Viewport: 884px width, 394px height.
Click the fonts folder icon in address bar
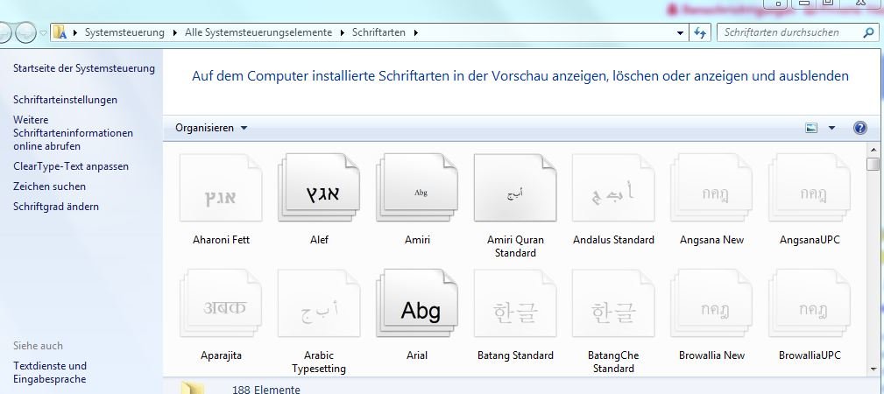(60, 32)
